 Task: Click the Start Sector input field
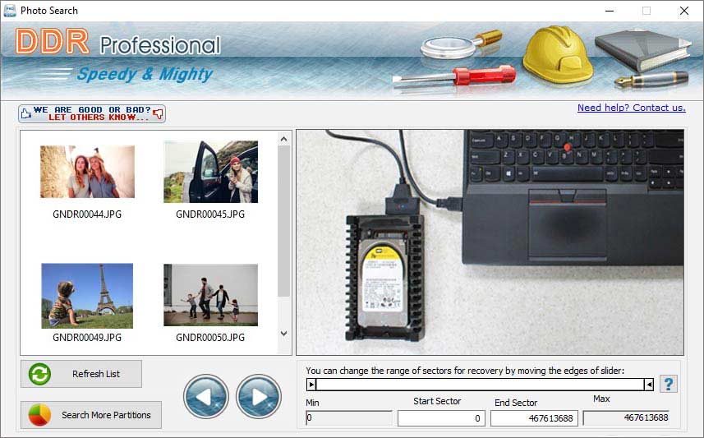click(x=441, y=418)
